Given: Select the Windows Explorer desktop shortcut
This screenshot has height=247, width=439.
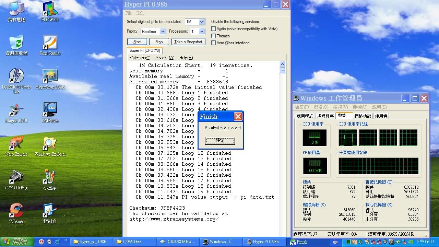Looking at the screenshot, I should coord(50,146).
